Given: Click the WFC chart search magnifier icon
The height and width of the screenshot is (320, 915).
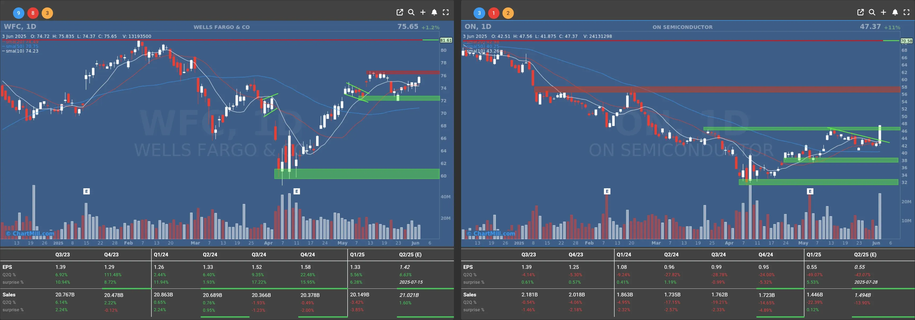Looking at the screenshot, I should pyautogui.click(x=411, y=12).
